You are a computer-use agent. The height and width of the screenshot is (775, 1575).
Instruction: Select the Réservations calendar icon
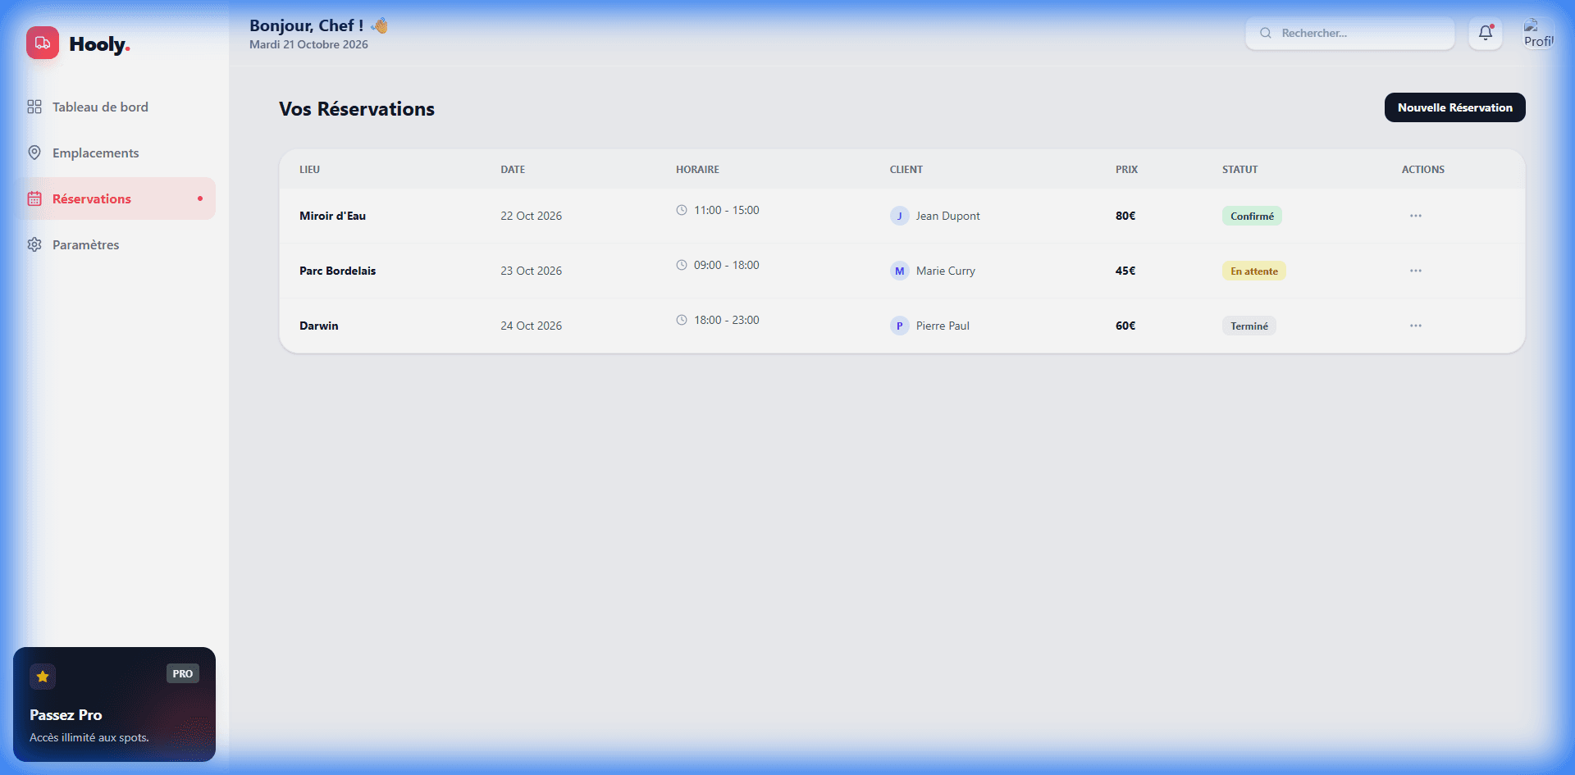34,198
